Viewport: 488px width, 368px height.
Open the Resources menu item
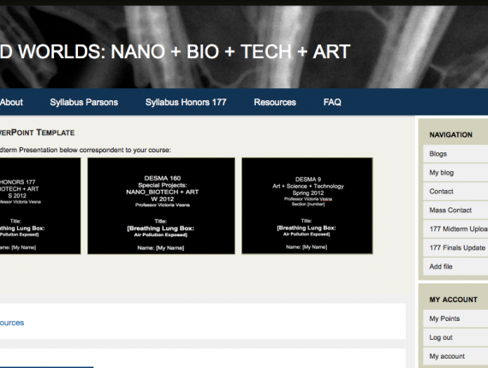click(275, 102)
